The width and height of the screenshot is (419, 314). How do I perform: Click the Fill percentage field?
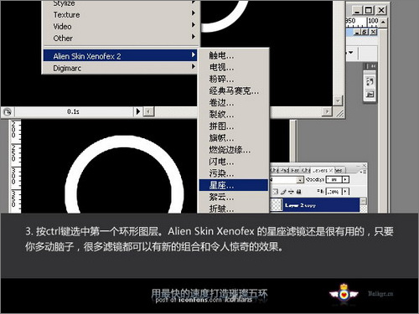click(x=334, y=192)
